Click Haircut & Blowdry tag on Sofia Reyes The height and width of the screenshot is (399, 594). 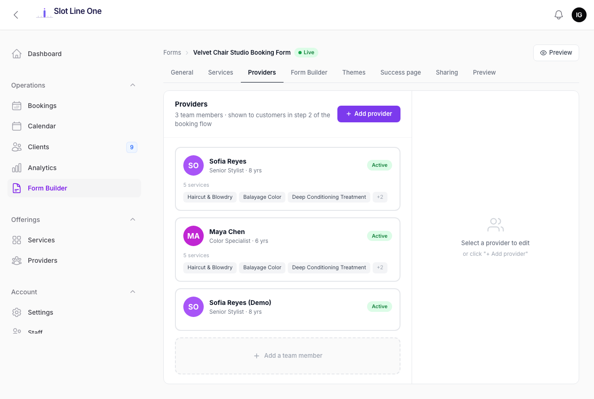210,197
